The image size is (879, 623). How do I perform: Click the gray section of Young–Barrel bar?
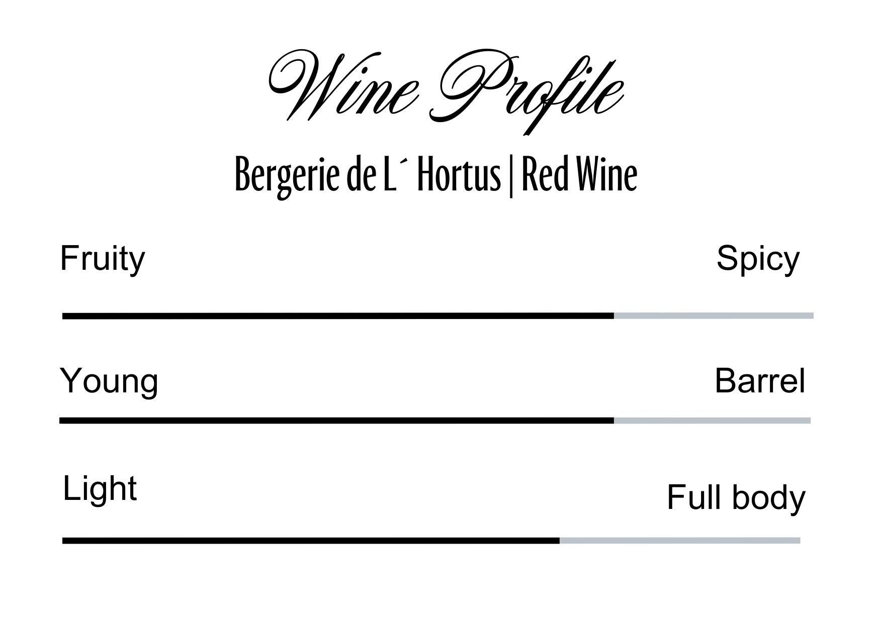tap(712, 421)
